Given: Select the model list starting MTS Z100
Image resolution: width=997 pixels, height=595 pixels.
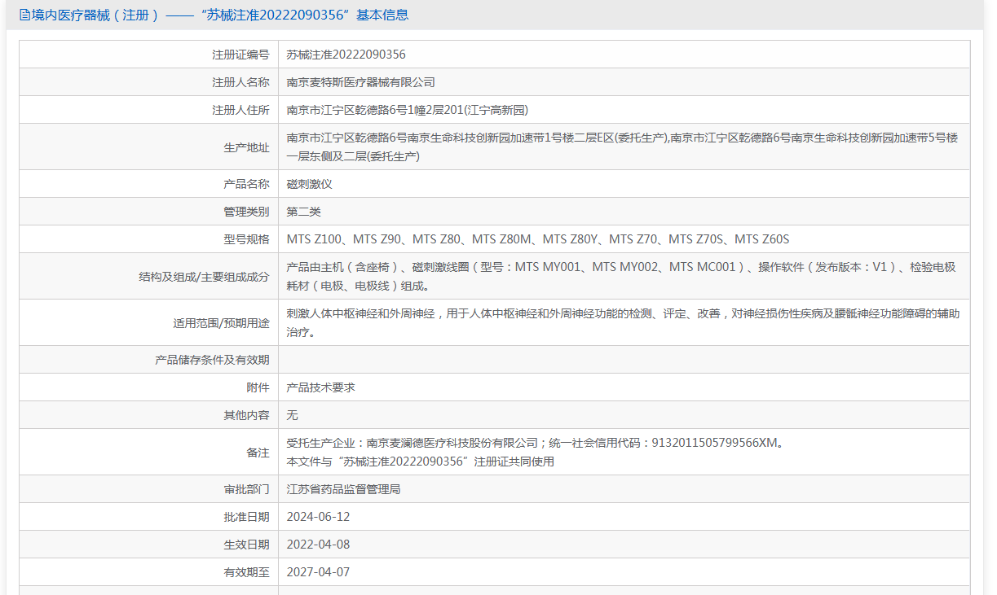Looking at the screenshot, I should [538, 239].
